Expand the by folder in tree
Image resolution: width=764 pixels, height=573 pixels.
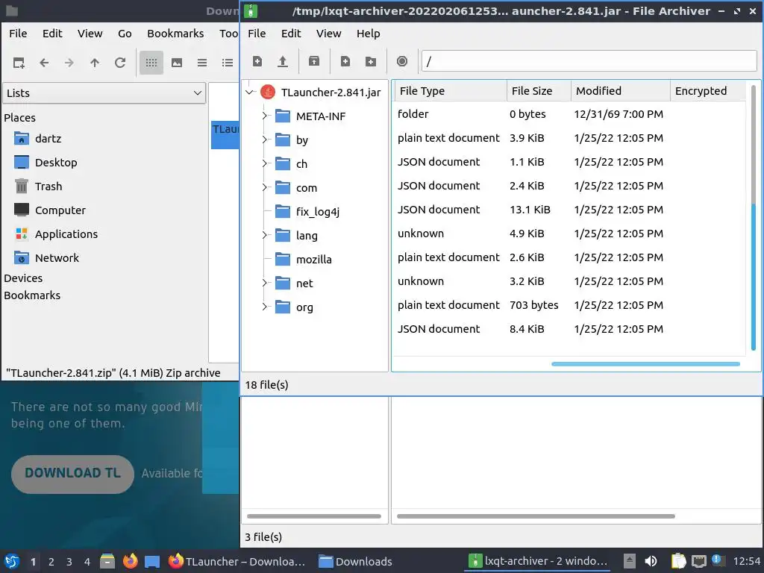[x=265, y=140]
